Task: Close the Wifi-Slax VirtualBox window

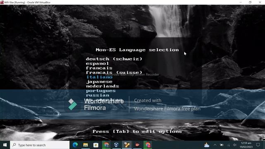Action: pos(260,2)
